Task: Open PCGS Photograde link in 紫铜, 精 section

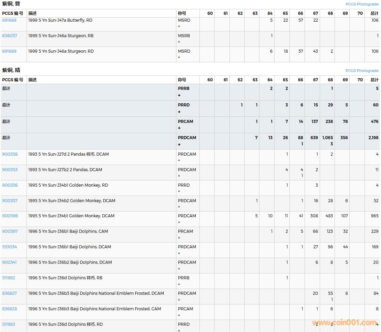Action: (x=362, y=71)
